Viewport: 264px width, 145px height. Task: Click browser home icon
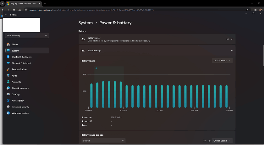[x=20, y=10]
